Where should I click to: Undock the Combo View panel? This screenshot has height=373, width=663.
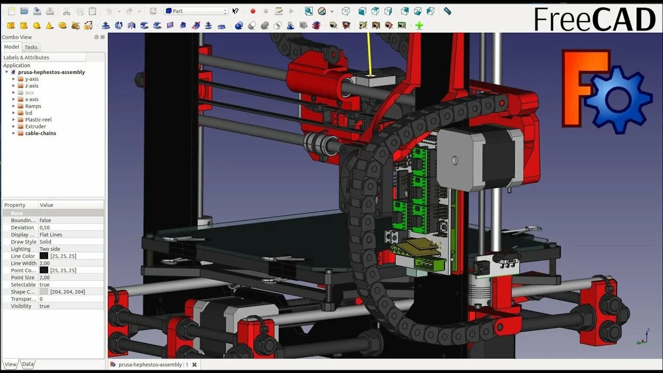pyautogui.click(x=96, y=37)
